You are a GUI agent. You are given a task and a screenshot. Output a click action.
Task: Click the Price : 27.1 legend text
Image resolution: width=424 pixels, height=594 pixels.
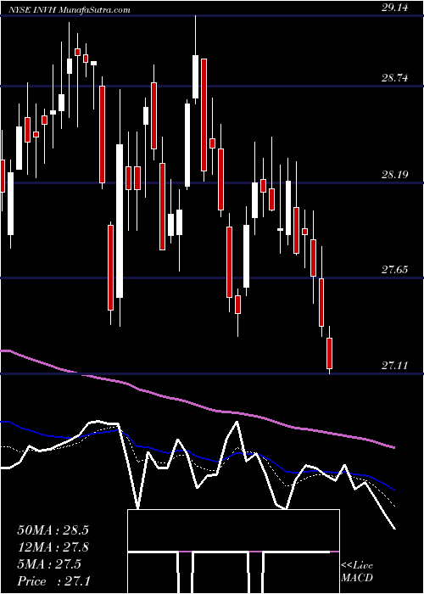click(x=53, y=581)
